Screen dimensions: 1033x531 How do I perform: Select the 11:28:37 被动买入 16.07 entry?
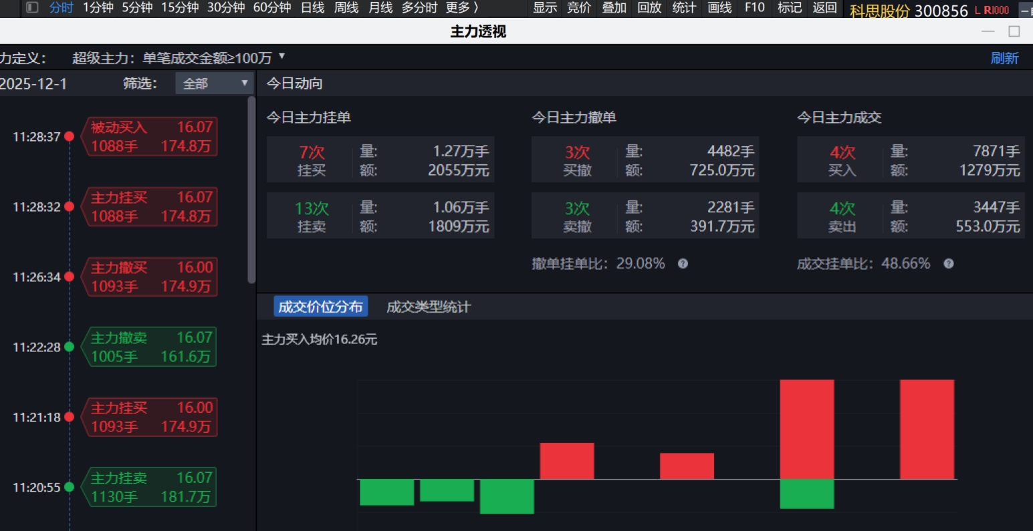[150, 136]
